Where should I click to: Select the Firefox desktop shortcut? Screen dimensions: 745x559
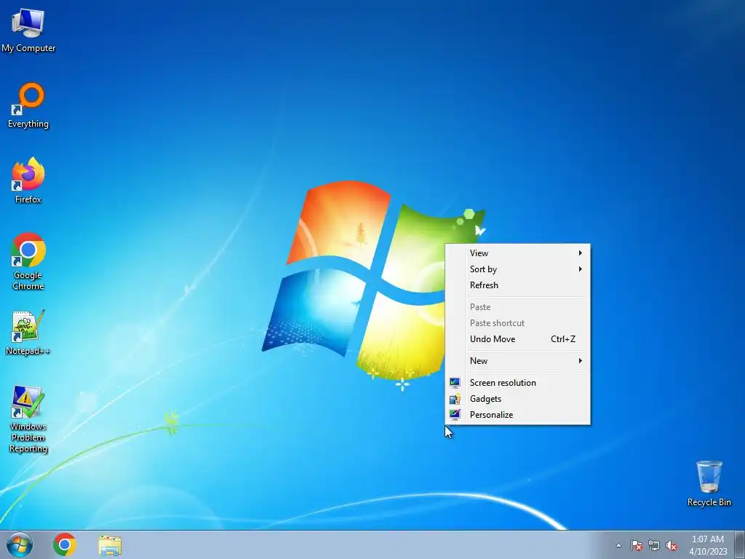click(x=28, y=181)
